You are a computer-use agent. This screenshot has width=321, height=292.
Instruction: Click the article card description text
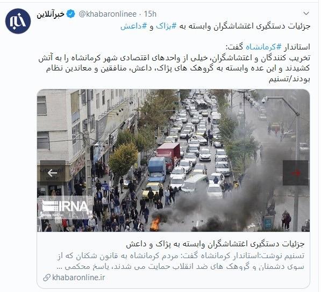[x=180, y=261]
